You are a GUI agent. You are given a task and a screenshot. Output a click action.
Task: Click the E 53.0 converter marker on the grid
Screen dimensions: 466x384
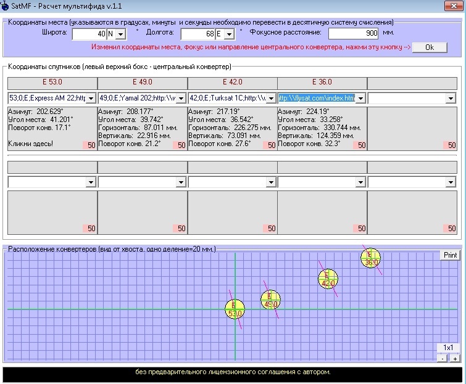click(x=235, y=309)
